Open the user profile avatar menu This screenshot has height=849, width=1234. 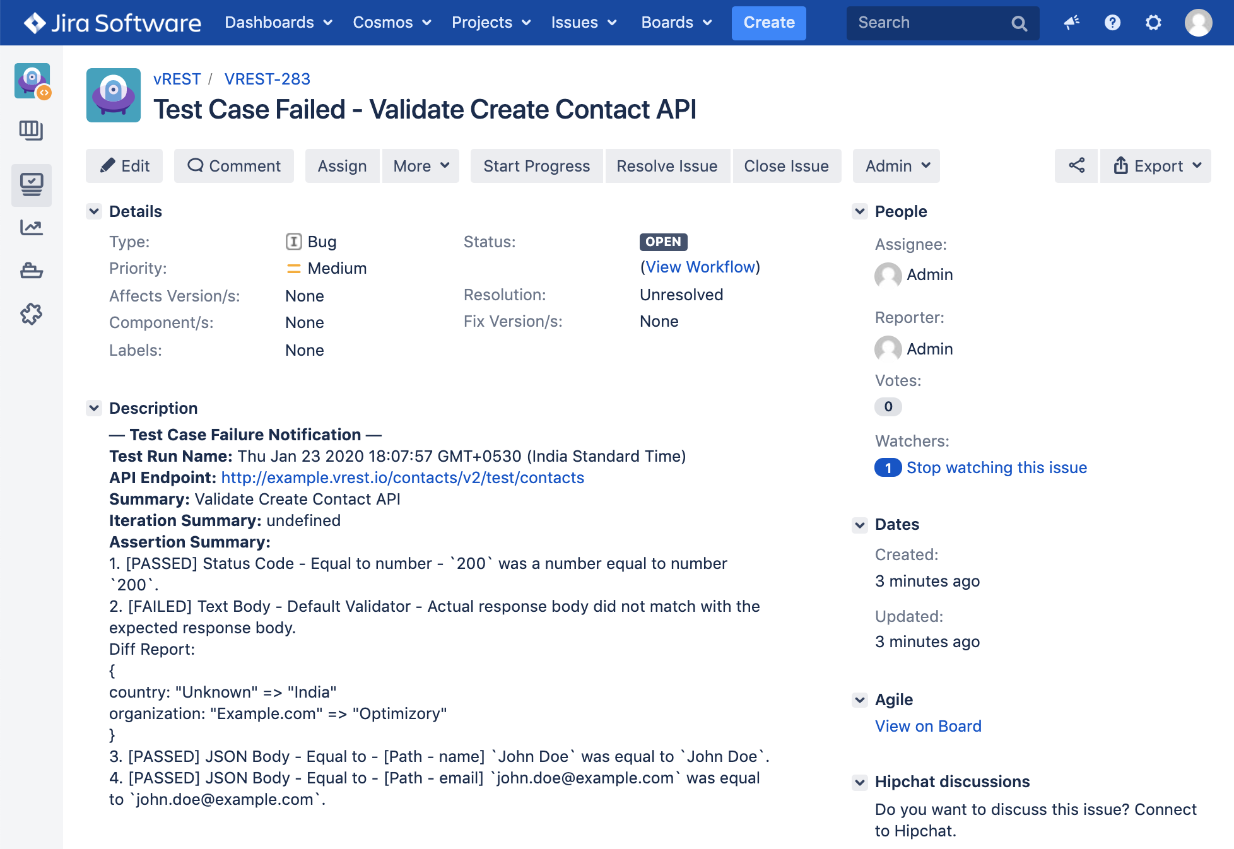(1198, 23)
